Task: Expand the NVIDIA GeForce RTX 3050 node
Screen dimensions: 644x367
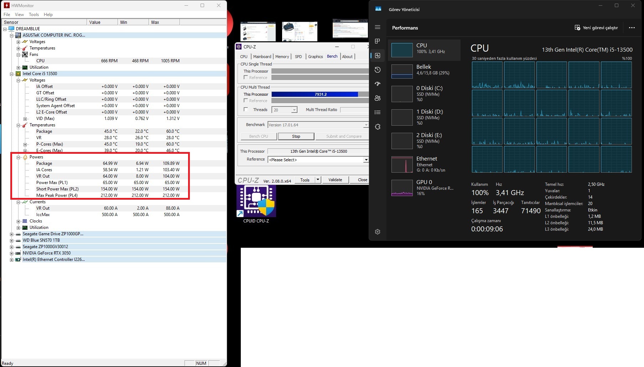Action: tap(11, 253)
